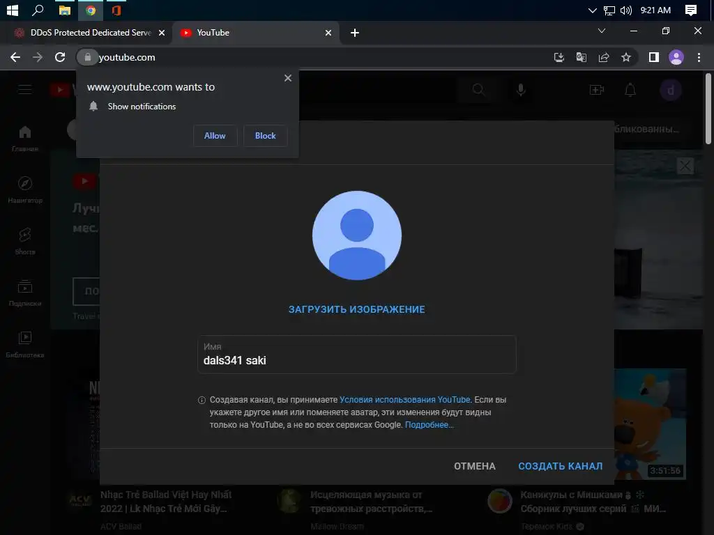Close the DDoS Protected tab
The width and height of the screenshot is (714, 535).
click(x=162, y=33)
